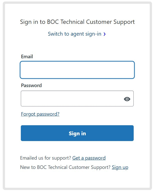
Task: Focus the Email input field
Action: pos(77,70)
